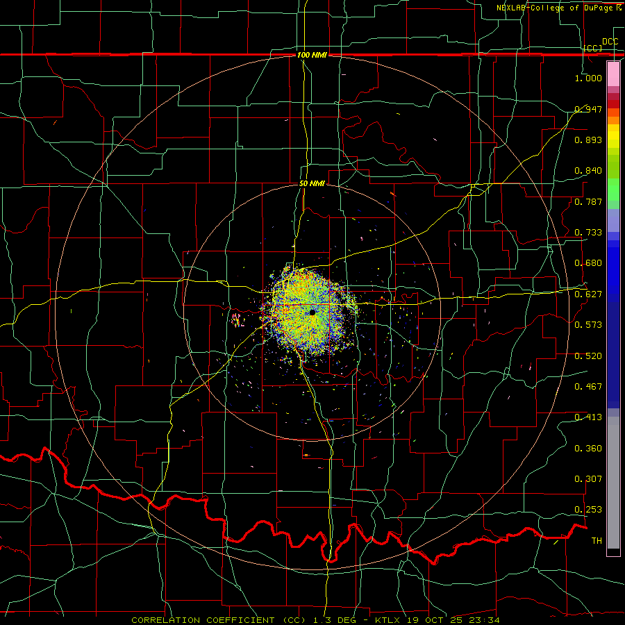Click the 0.307 scale value
The image size is (625, 625).
(588, 479)
